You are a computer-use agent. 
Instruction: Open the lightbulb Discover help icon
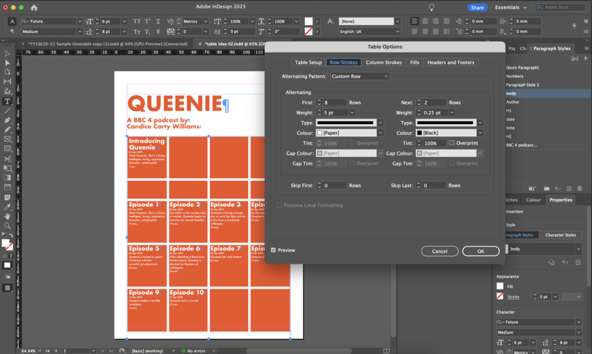click(x=431, y=7)
